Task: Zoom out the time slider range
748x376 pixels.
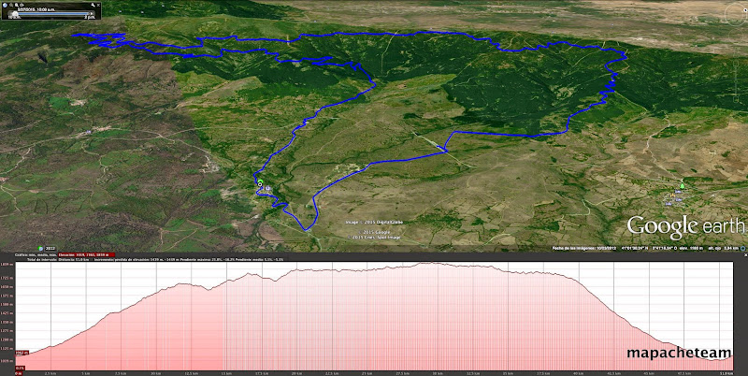Action: click(11, 5)
